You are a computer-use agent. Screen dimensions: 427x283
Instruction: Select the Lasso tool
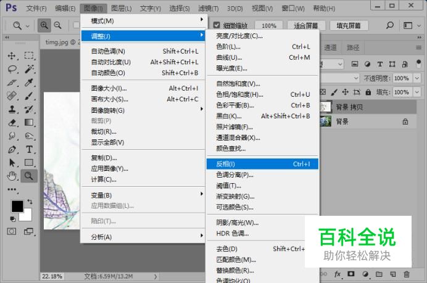(12, 69)
